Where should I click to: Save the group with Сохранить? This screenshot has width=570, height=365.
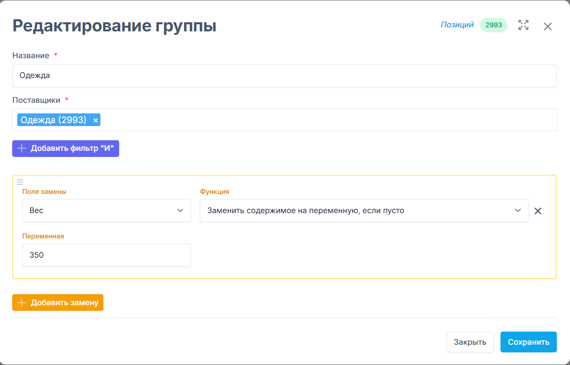(x=528, y=342)
